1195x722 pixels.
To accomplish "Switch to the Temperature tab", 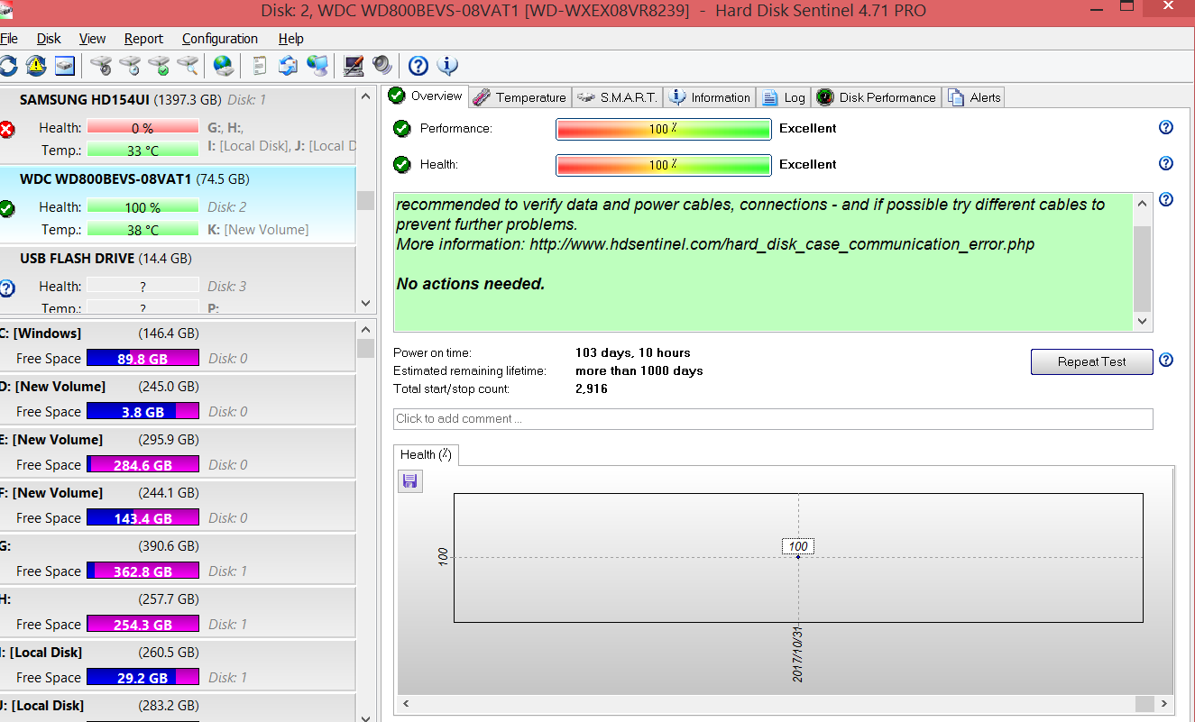I will click(x=520, y=97).
